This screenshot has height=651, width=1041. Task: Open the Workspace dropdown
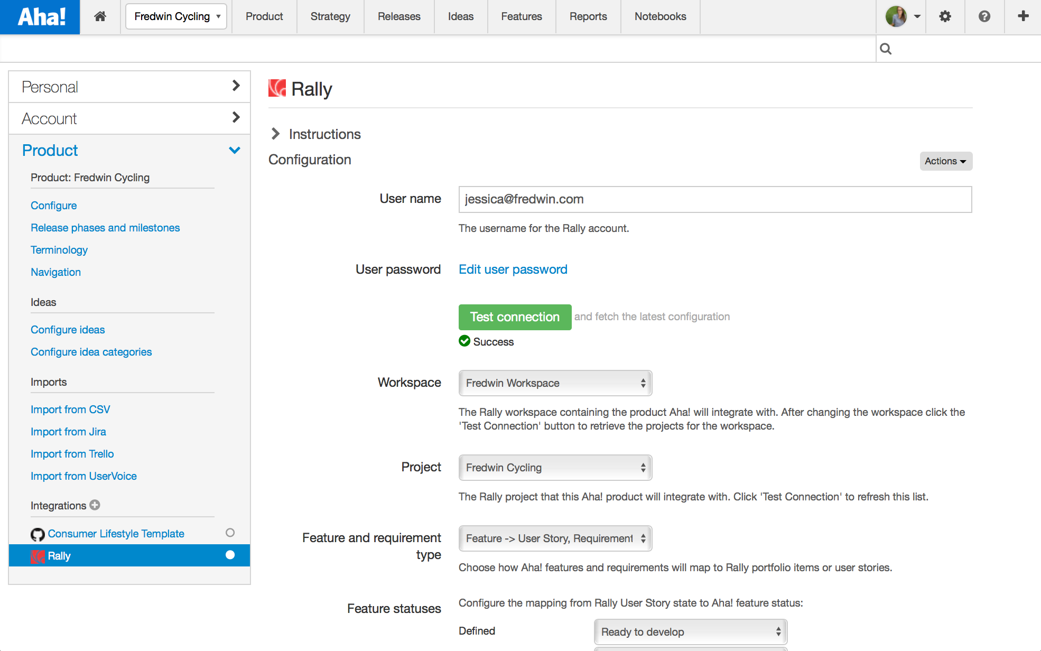click(x=555, y=383)
